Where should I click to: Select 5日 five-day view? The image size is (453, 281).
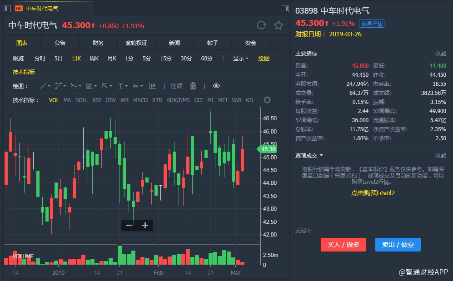coord(58,58)
